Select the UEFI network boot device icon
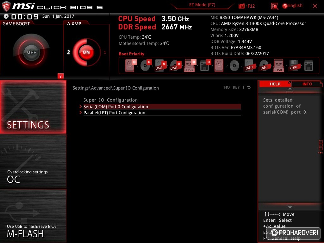The image size is (324, 243). pos(205,65)
